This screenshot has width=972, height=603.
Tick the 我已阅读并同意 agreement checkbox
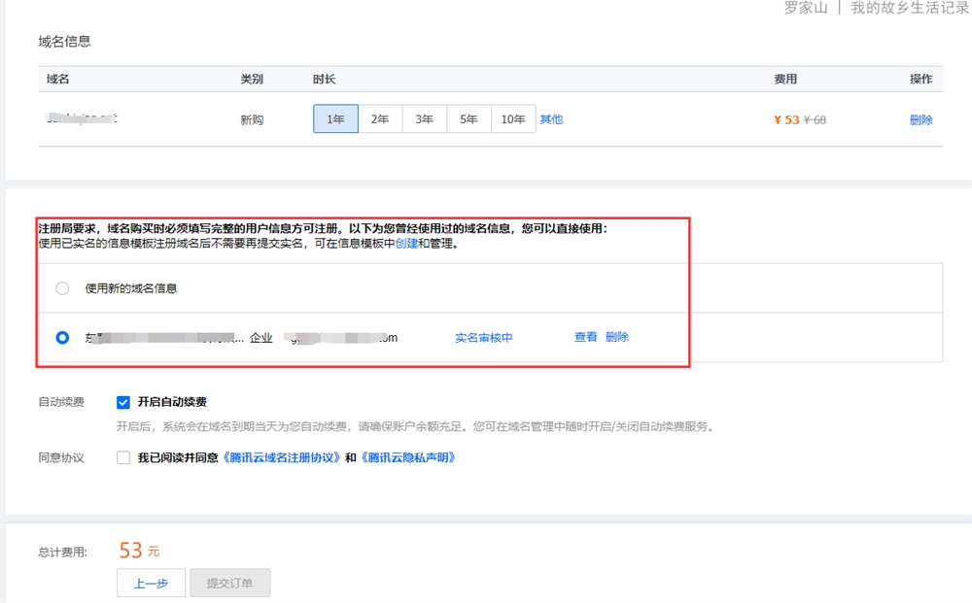coord(123,457)
